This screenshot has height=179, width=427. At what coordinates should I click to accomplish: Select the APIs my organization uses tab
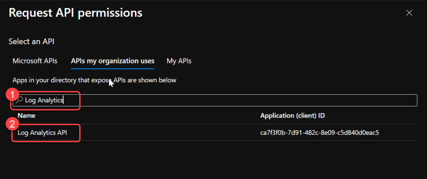(x=113, y=61)
